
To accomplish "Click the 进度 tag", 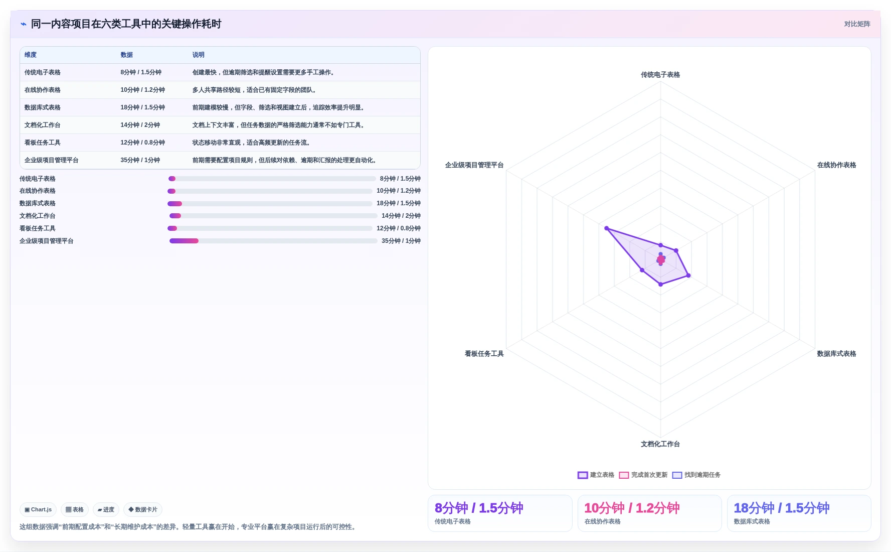I will click(x=106, y=510).
